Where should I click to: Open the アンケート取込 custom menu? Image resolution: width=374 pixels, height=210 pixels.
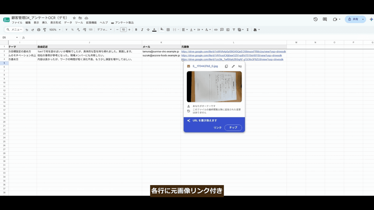122,23
